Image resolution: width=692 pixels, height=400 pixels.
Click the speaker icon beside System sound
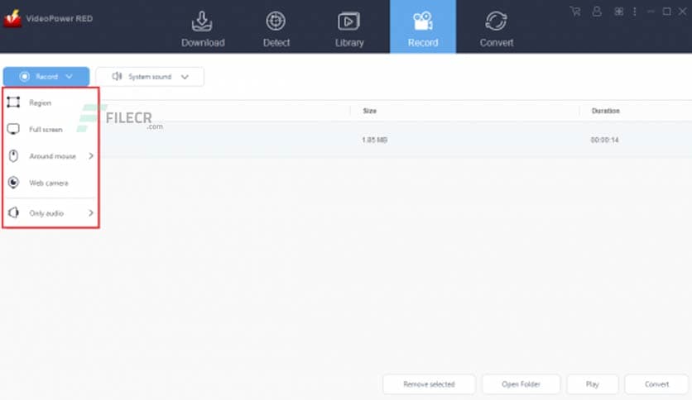117,76
